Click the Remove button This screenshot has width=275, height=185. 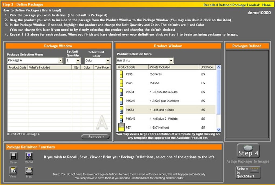click(95, 137)
